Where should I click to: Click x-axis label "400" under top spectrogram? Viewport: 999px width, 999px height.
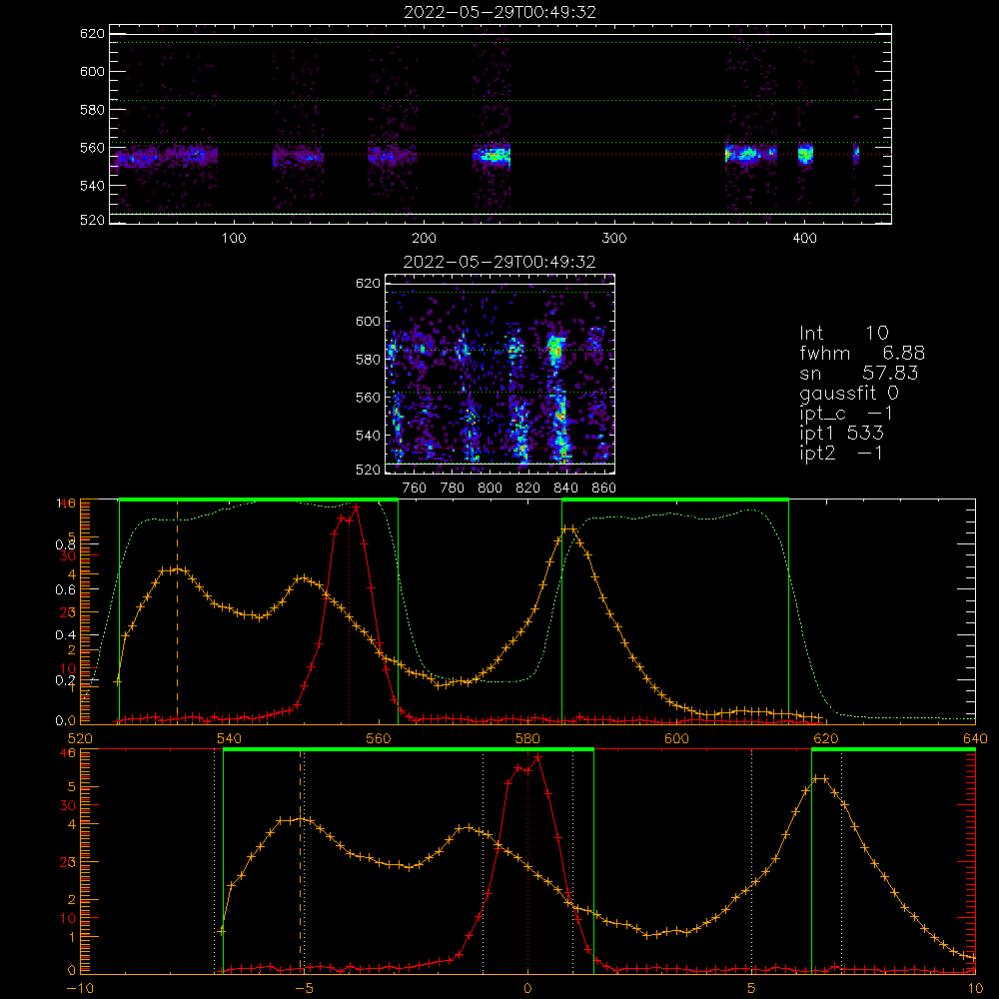(804, 239)
